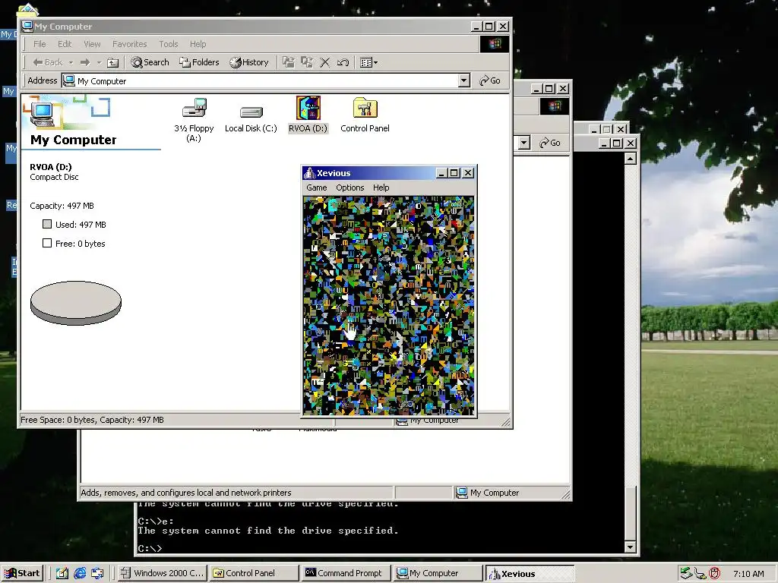Open the Help menu in Xevious
The width and height of the screenshot is (778, 583).
381,188
